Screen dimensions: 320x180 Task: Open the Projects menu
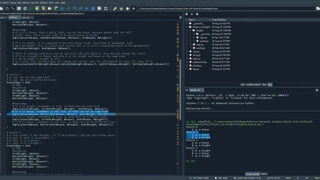point(44,2)
